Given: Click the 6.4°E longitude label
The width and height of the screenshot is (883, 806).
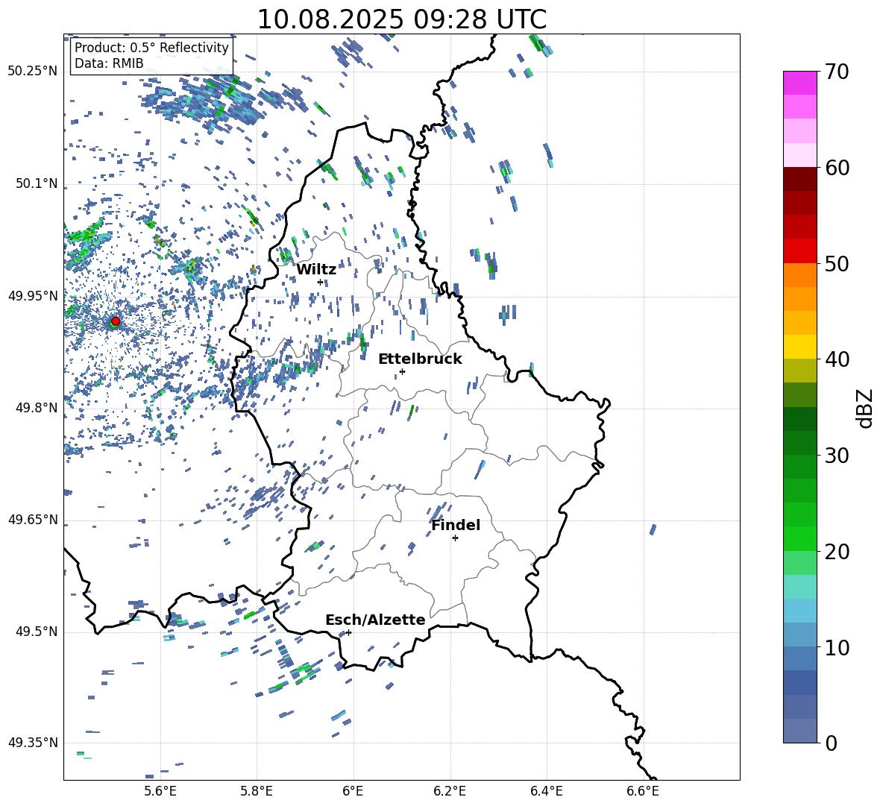Looking at the screenshot, I should point(547,791).
